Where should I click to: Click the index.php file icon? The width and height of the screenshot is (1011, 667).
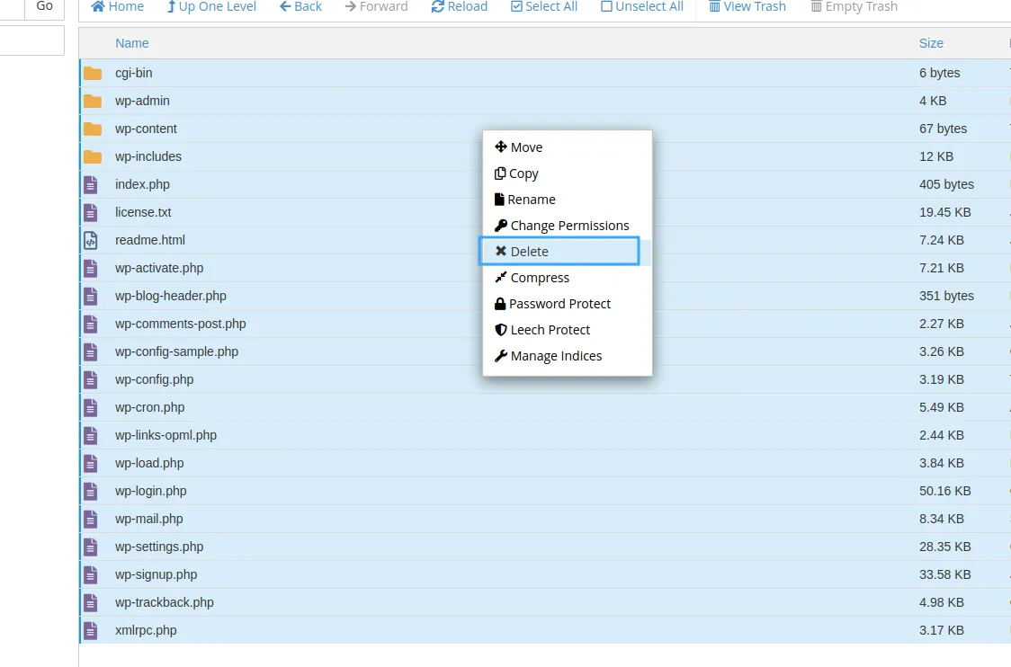[90, 184]
